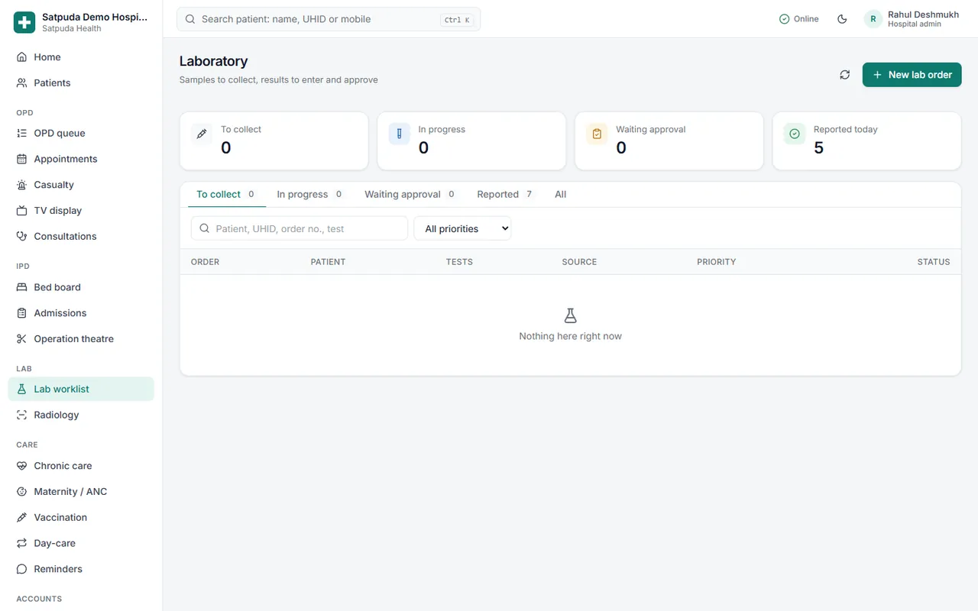
Task: Click the SOURCE column header
Action: coord(579,262)
